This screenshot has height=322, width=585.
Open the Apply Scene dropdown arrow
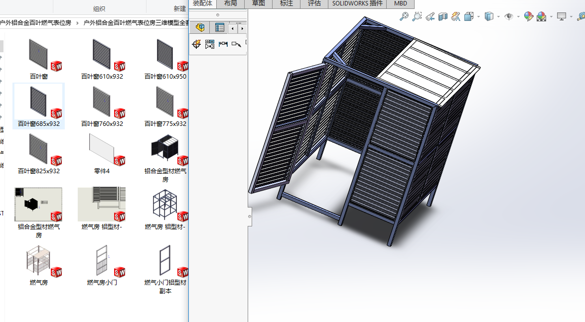click(x=551, y=16)
